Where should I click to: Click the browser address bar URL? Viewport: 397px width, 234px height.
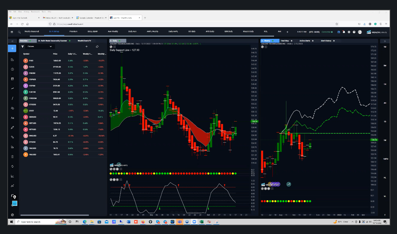(x=70, y=24)
